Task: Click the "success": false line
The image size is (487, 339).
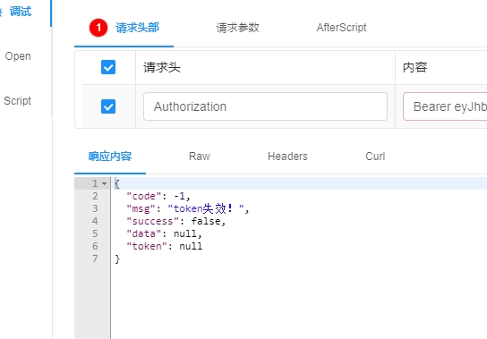Action: pos(175,221)
